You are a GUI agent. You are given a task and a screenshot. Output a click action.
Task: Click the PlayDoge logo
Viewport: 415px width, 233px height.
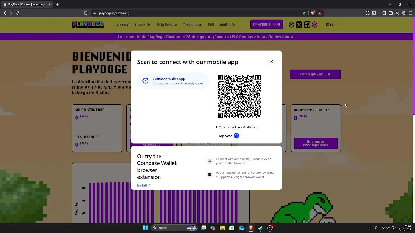[88, 25]
